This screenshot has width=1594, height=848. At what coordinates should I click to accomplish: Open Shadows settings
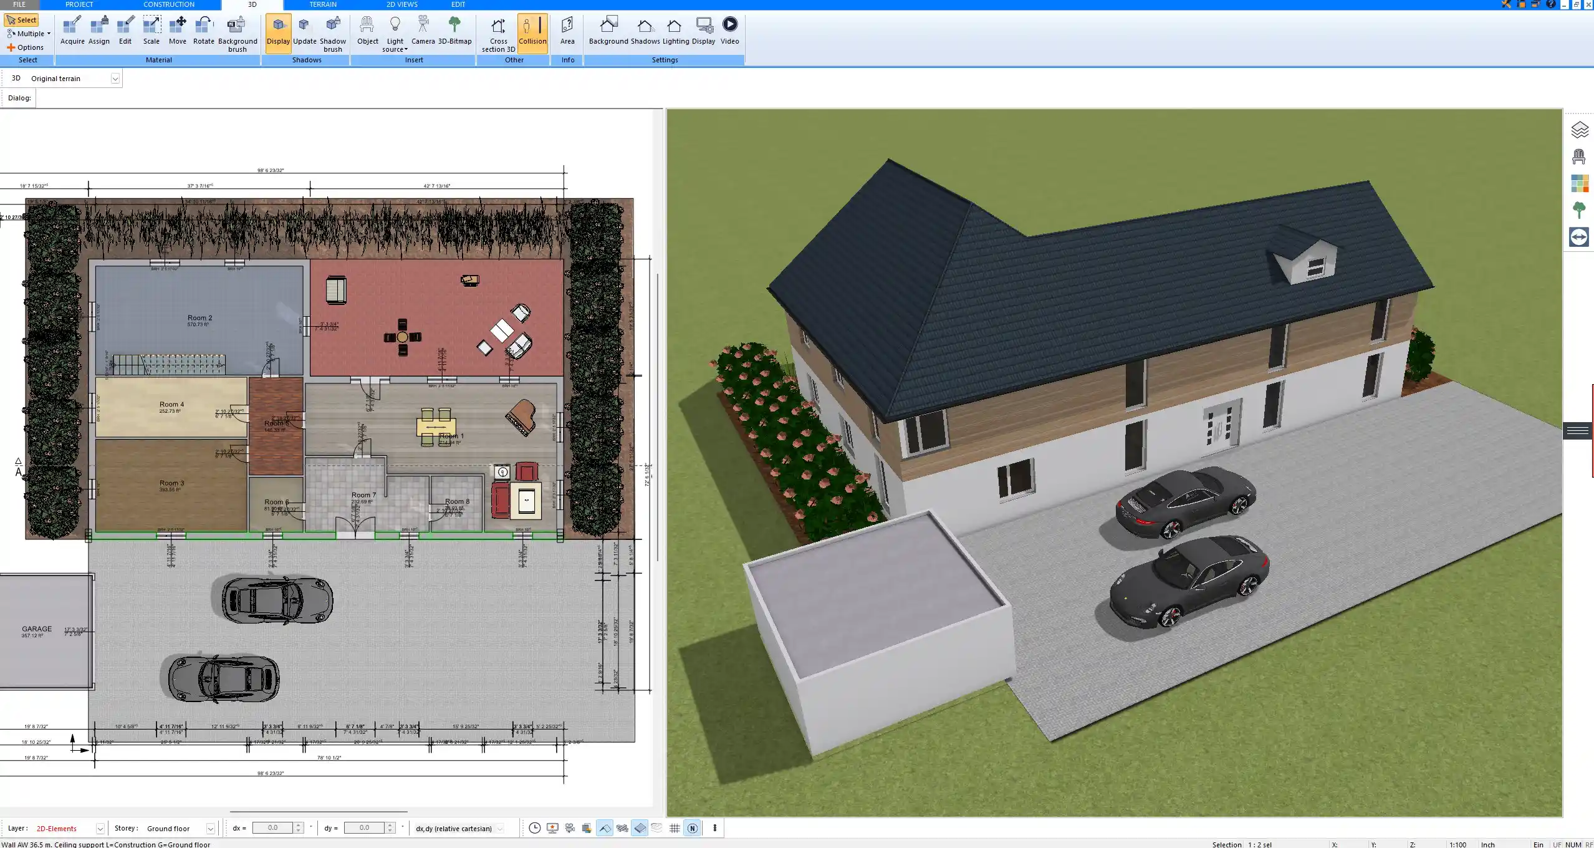pyautogui.click(x=645, y=31)
